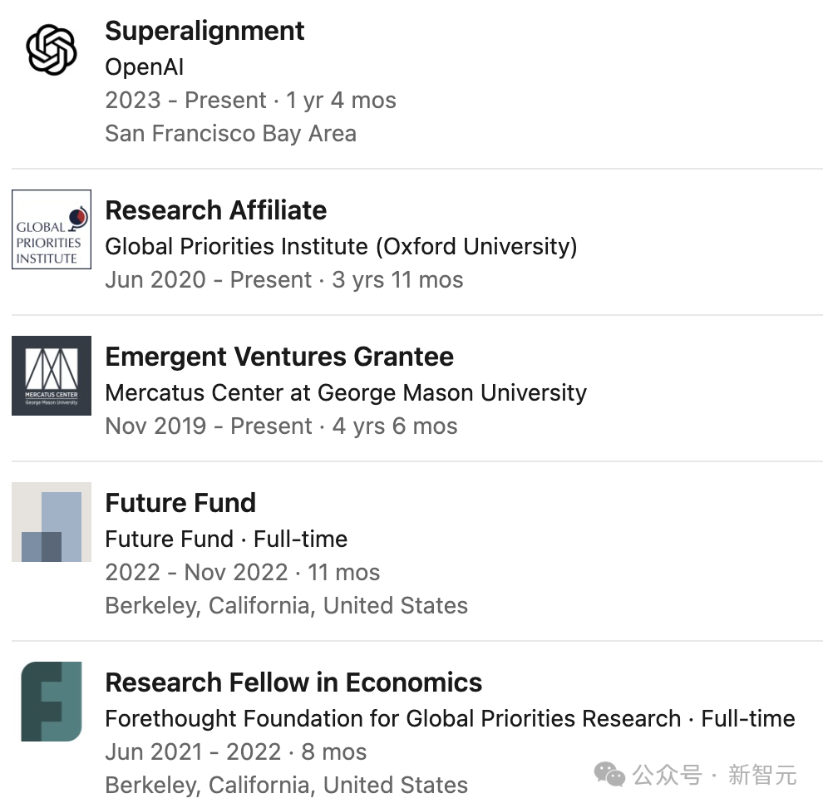Click the bold Future Fund heading
This screenshot has width=823, height=808.
(x=180, y=503)
